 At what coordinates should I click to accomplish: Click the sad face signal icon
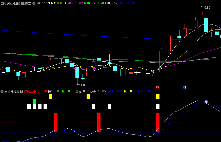(206, 102)
